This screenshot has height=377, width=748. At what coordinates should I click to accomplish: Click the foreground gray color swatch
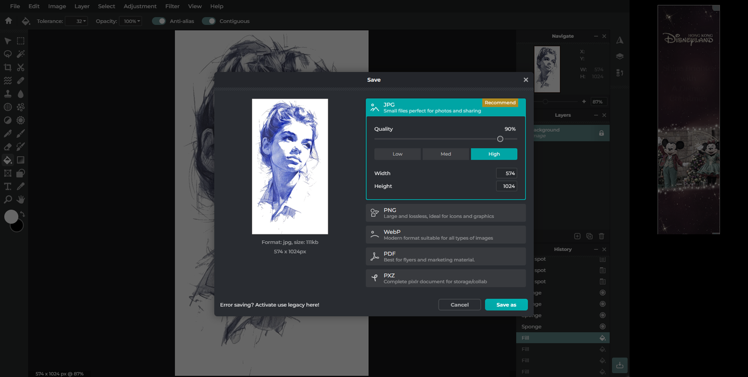tap(11, 217)
